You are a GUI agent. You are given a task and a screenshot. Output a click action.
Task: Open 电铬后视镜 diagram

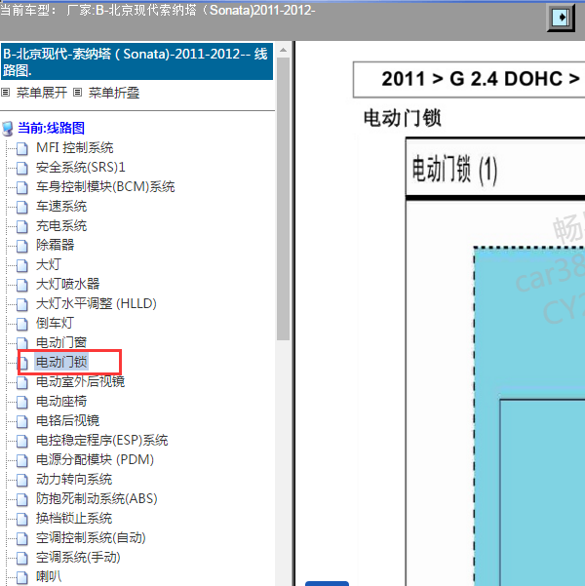coord(67,420)
